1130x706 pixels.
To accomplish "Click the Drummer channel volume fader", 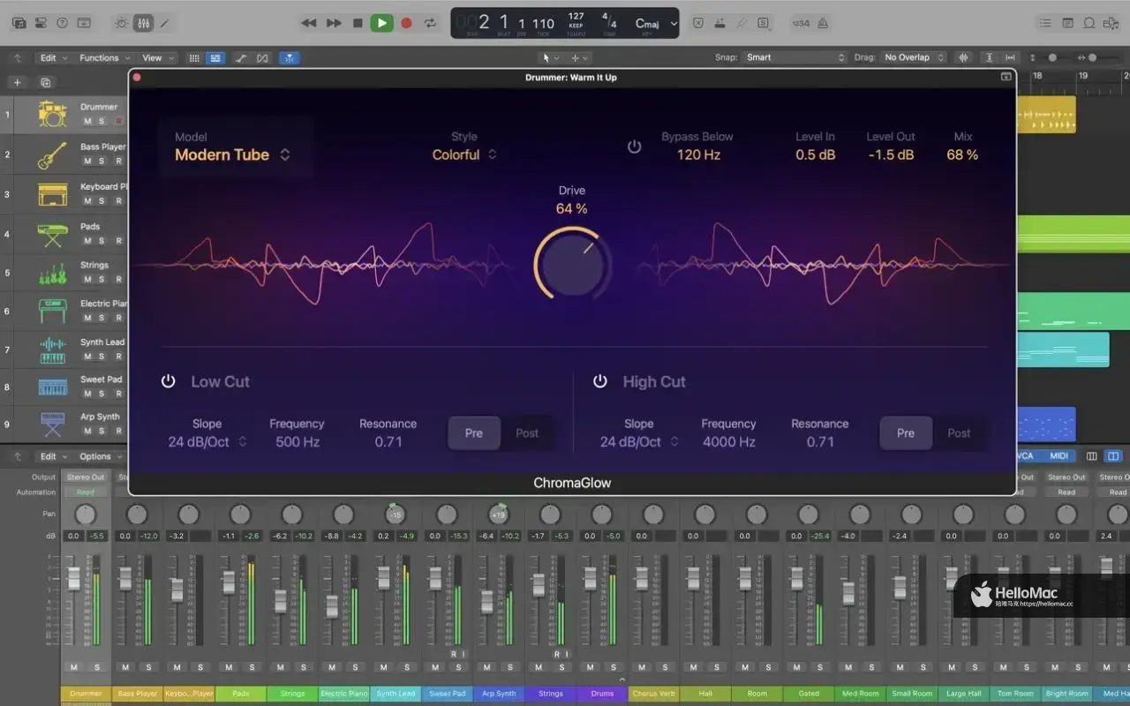I will tap(74, 579).
